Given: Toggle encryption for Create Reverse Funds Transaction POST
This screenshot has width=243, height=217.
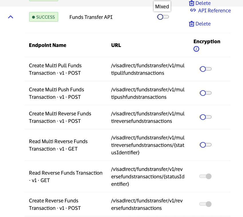Looking at the screenshot, I should 205,204.
